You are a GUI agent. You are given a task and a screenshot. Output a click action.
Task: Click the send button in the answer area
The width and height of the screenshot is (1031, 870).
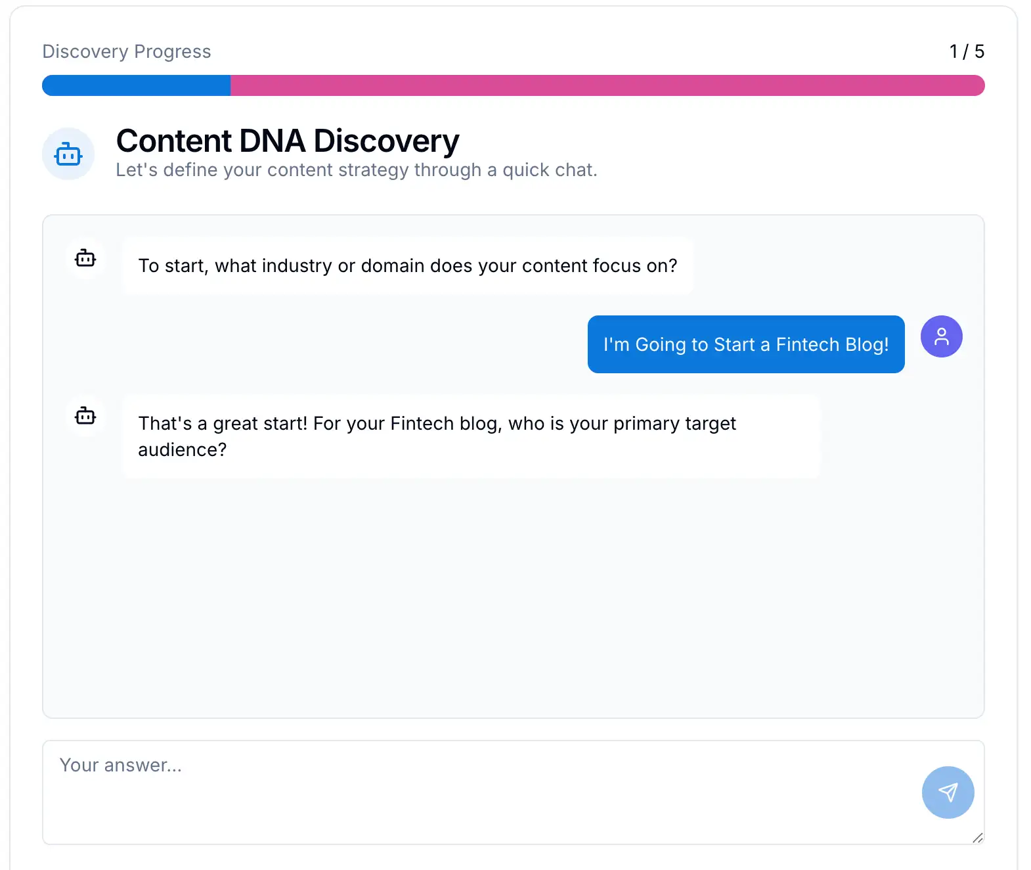point(948,792)
